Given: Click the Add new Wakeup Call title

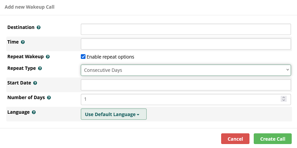Looking at the screenshot, I should click(x=30, y=7).
